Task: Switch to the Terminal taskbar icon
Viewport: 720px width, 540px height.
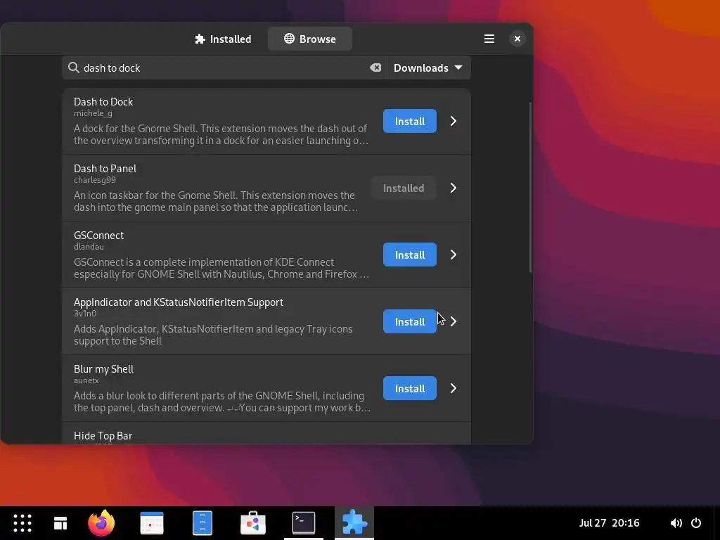Action: pyautogui.click(x=304, y=523)
